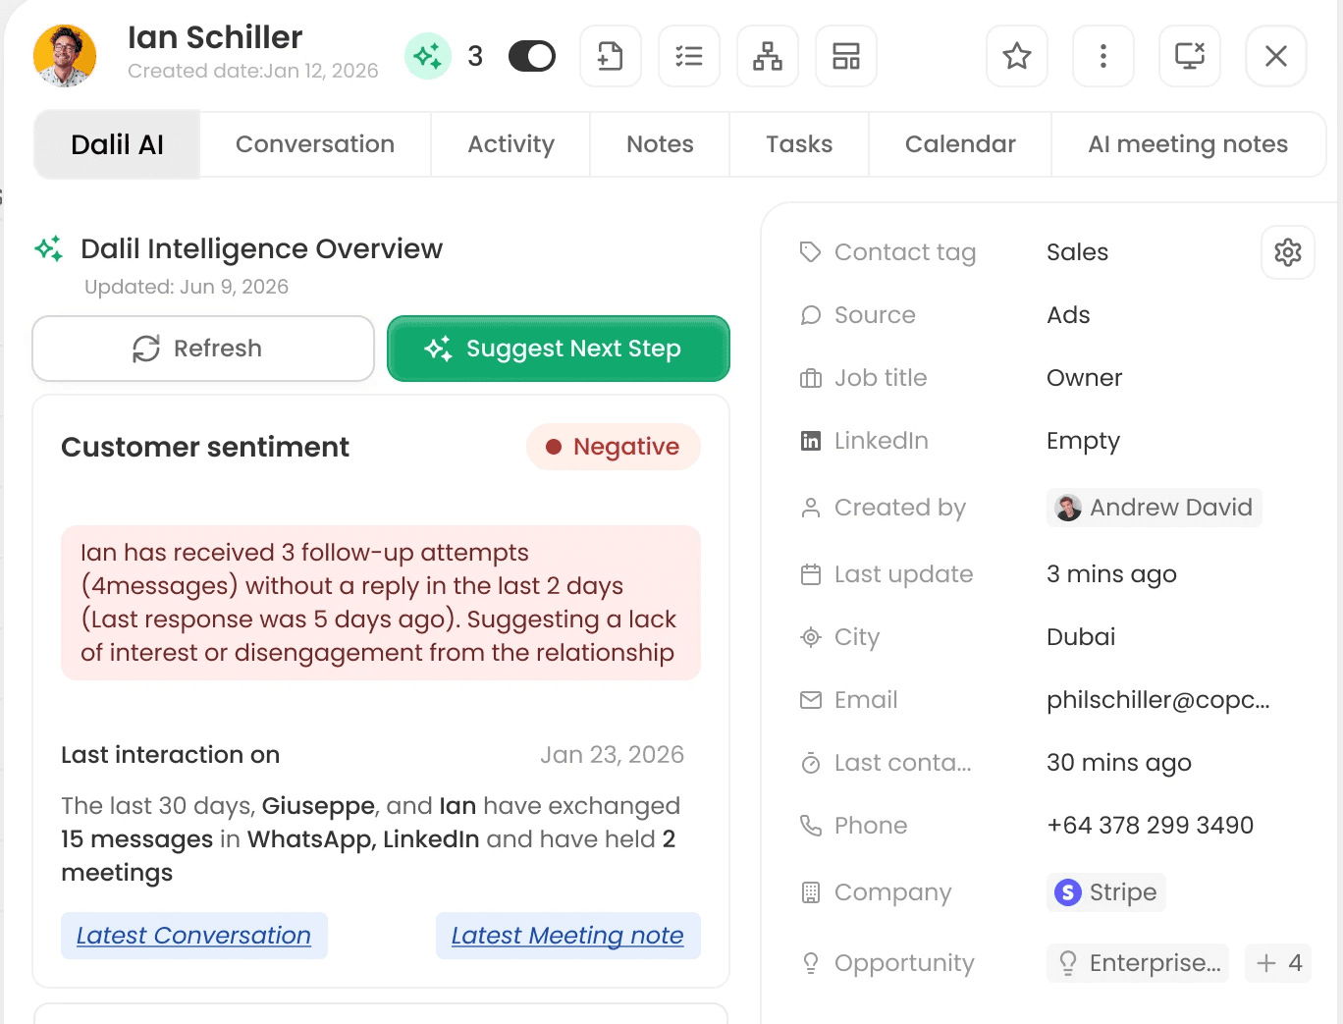This screenshot has height=1024, width=1343.
Task: Click the Andrew David creator chip
Action: pos(1155,508)
